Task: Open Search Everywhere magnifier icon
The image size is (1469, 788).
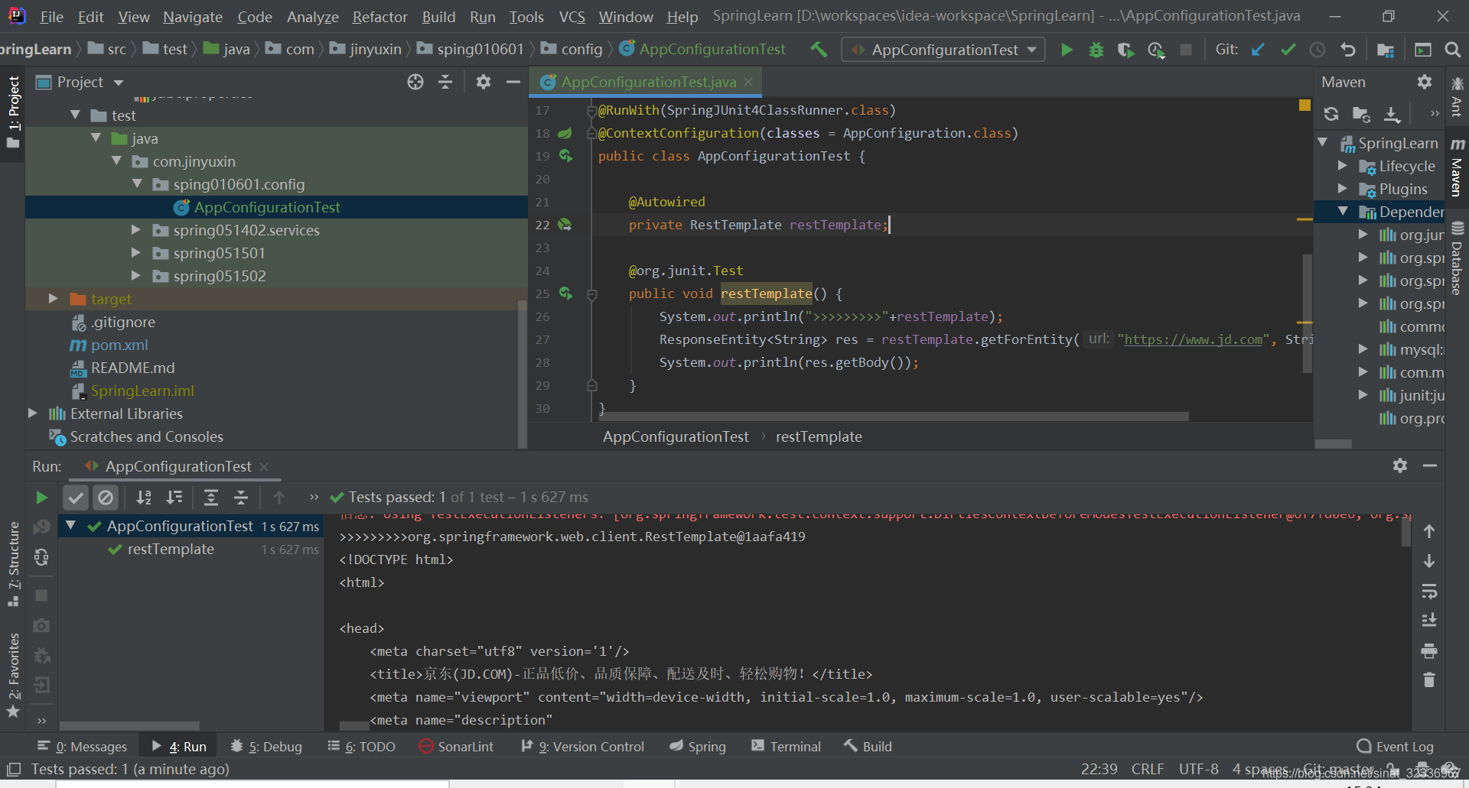Action: click(1452, 50)
